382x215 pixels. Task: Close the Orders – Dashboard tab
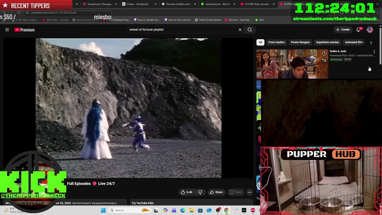coord(155,4)
